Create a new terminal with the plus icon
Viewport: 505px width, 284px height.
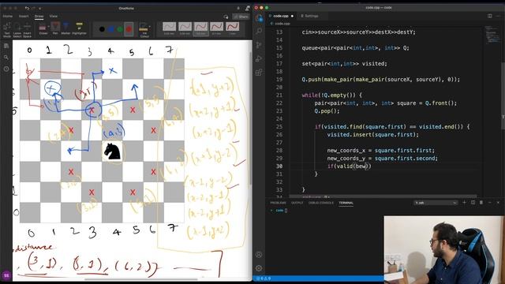(465, 203)
